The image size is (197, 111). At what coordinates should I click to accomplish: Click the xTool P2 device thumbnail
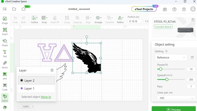point(185,30)
